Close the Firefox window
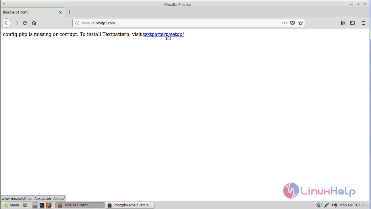371x209 pixels. click(x=366, y=4)
